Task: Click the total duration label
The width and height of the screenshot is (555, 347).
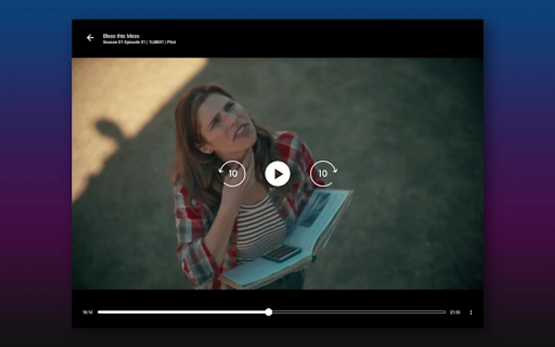Action: [455, 312]
